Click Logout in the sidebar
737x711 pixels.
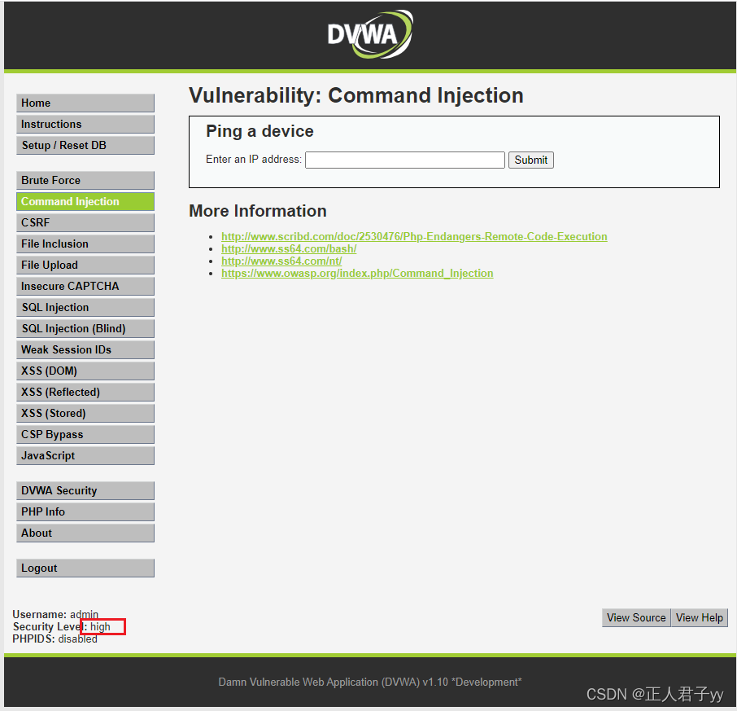click(85, 568)
